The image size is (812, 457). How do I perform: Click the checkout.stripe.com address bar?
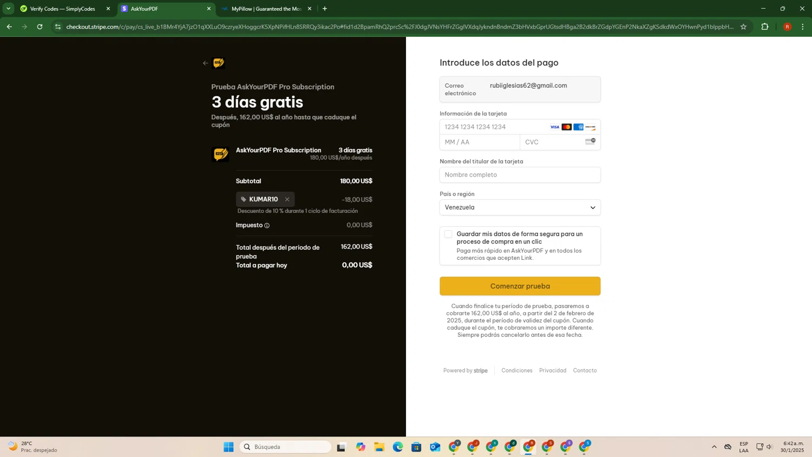point(400,27)
